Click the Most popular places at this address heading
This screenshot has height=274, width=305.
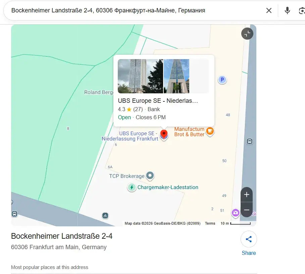[x=50, y=267]
